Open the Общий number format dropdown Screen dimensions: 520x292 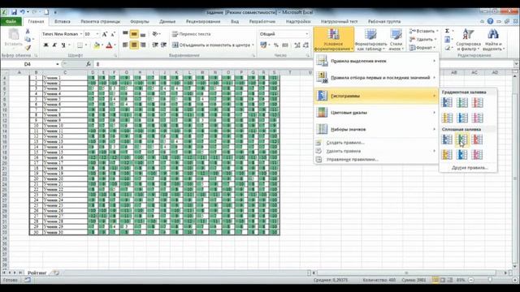coord(307,34)
